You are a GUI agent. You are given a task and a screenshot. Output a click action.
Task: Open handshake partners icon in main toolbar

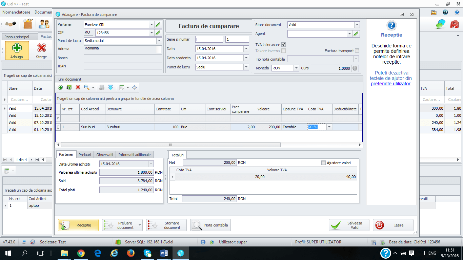point(11,24)
